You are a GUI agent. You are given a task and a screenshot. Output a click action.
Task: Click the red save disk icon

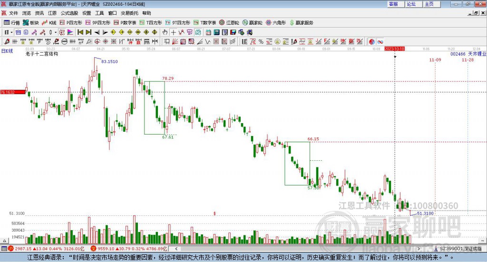tap(233, 32)
